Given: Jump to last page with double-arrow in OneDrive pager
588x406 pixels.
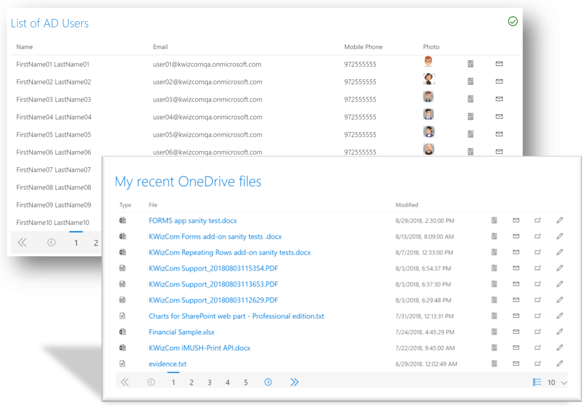Looking at the screenshot, I should click(295, 382).
